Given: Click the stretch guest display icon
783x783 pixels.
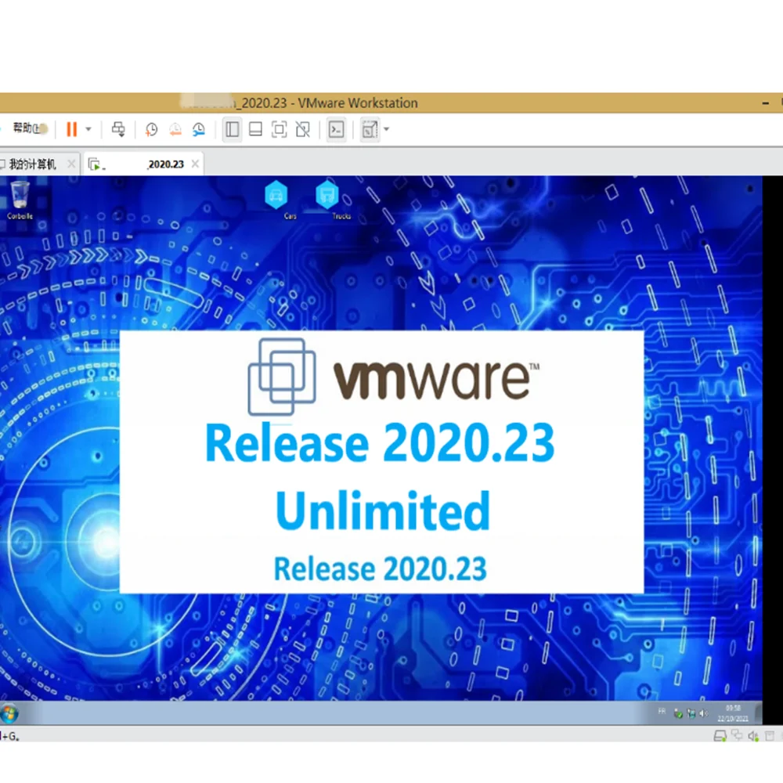Looking at the screenshot, I should click(x=370, y=130).
